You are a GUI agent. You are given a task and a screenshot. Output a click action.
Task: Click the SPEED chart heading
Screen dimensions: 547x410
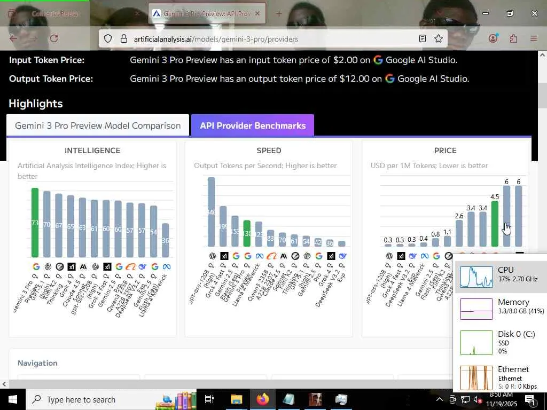[x=269, y=151]
